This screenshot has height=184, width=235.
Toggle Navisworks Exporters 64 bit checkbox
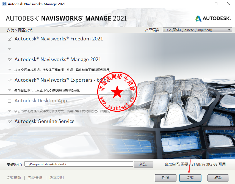coord(10,80)
